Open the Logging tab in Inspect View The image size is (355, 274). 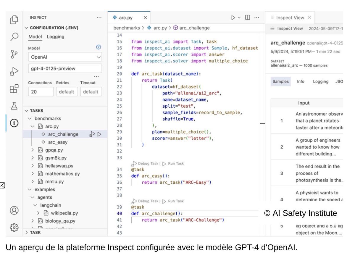[321, 82]
